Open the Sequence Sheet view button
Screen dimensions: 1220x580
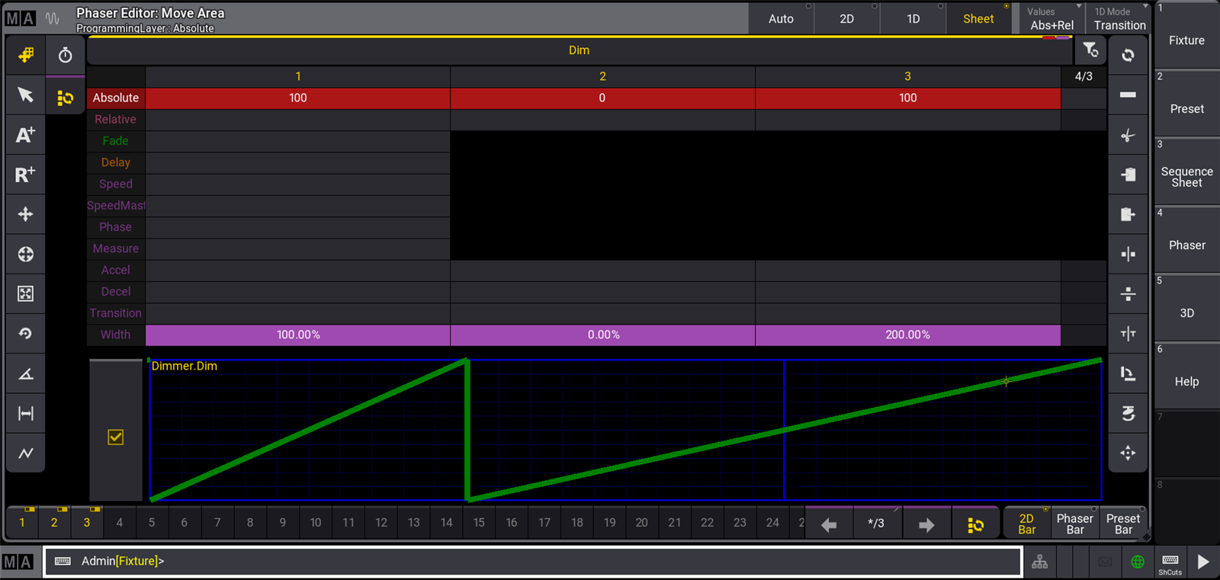(x=1186, y=177)
